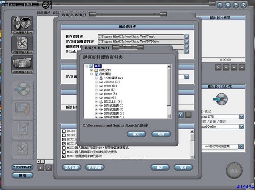Click the move up arrow button
255x190 pixels.
234,67
